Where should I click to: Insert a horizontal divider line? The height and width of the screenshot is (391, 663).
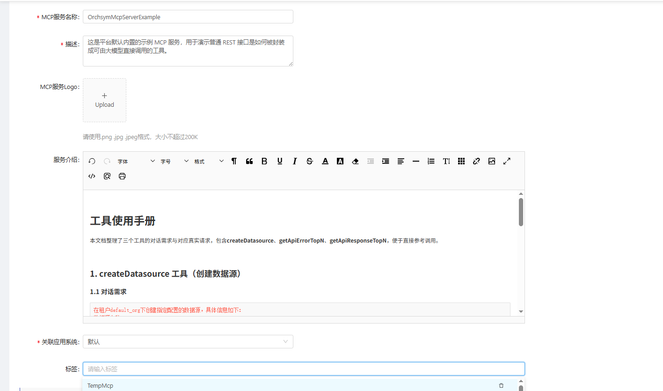pos(415,161)
